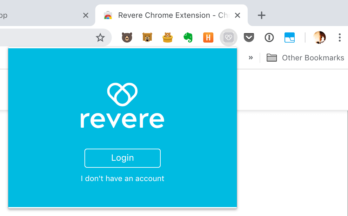Open the blue window extension icon
The height and width of the screenshot is (216, 348).
290,37
